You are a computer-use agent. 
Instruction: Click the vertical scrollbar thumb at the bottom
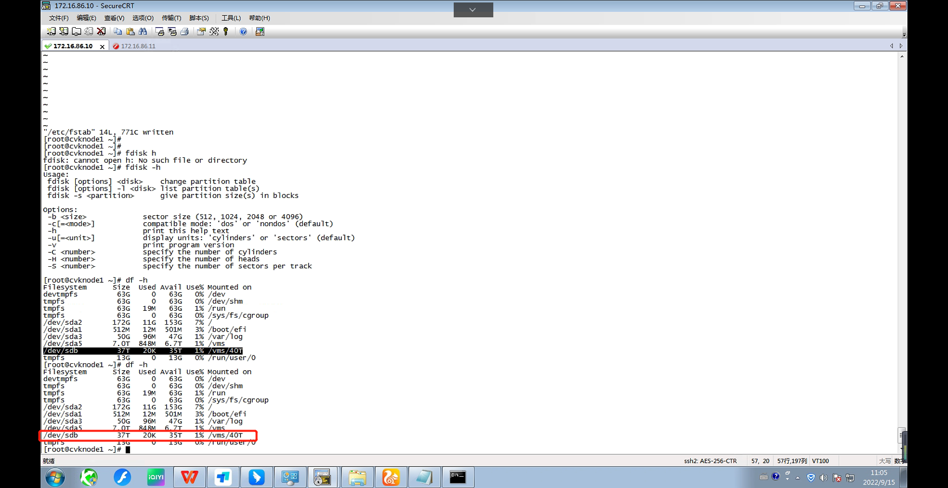click(x=902, y=436)
